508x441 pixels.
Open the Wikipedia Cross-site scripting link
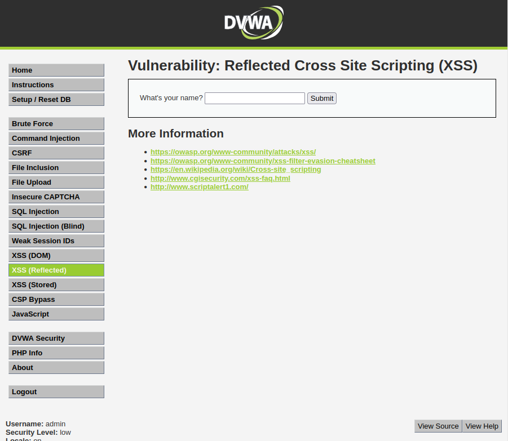point(236,170)
